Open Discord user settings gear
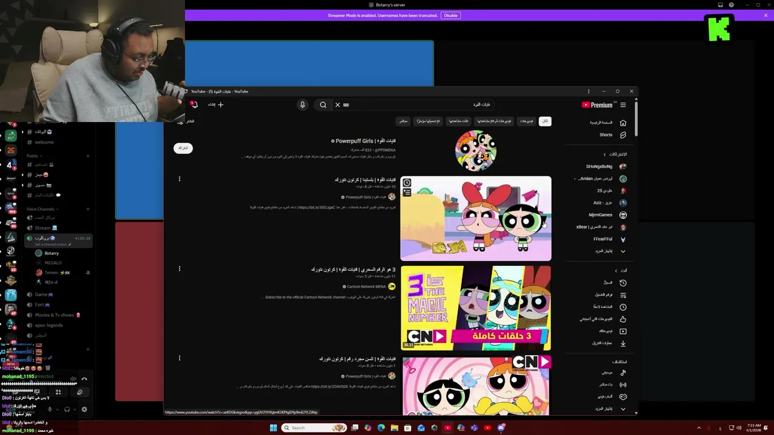This screenshot has height=435, width=774. (84, 409)
